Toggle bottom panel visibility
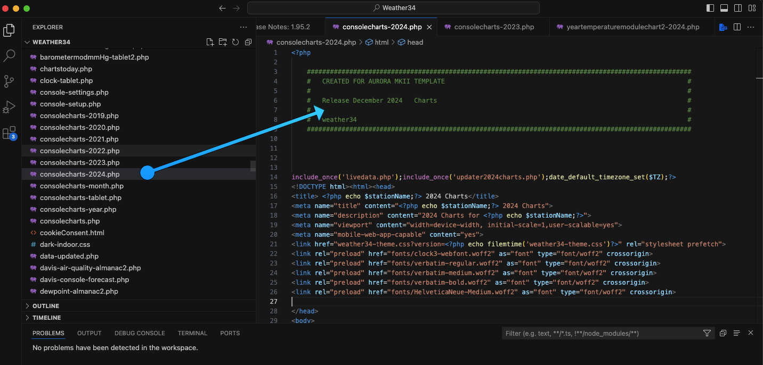The image size is (763, 365). pos(724,8)
